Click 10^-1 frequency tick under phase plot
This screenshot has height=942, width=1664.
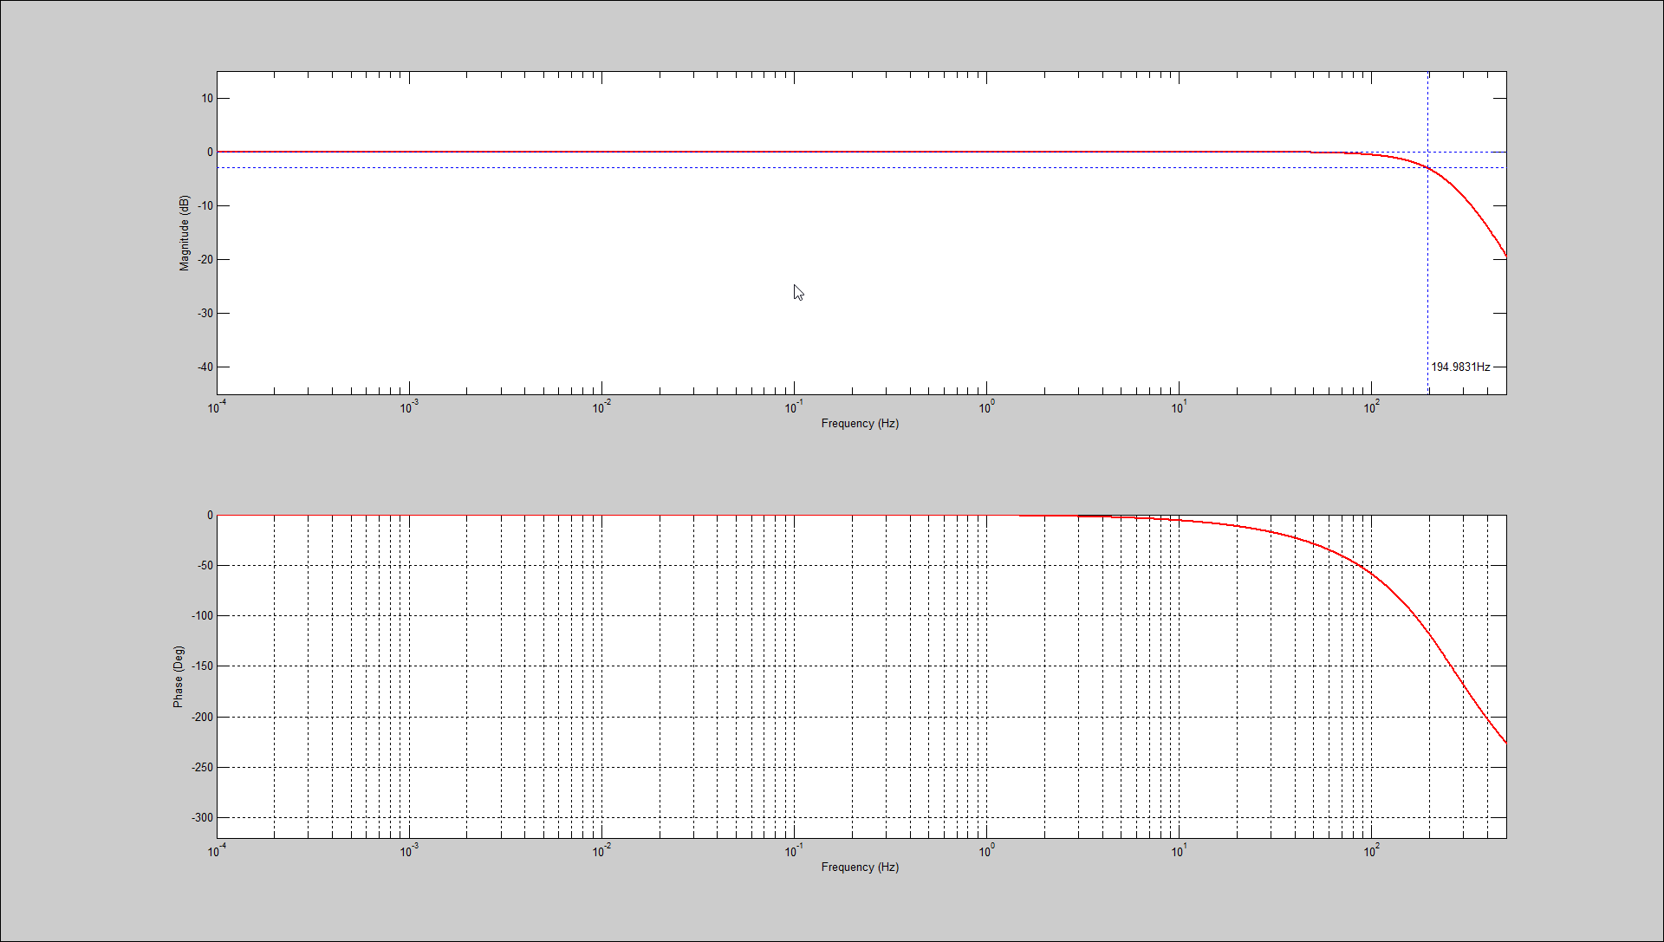[x=795, y=850]
